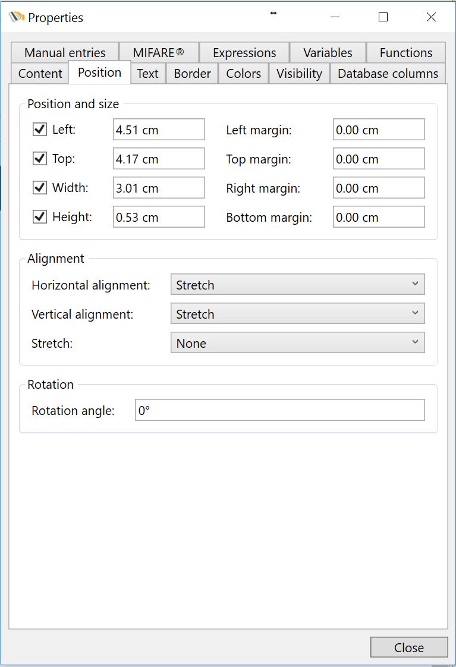Click the Left value field 4.51 cm
The width and height of the screenshot is (456, 667).
tap(159, 130)
